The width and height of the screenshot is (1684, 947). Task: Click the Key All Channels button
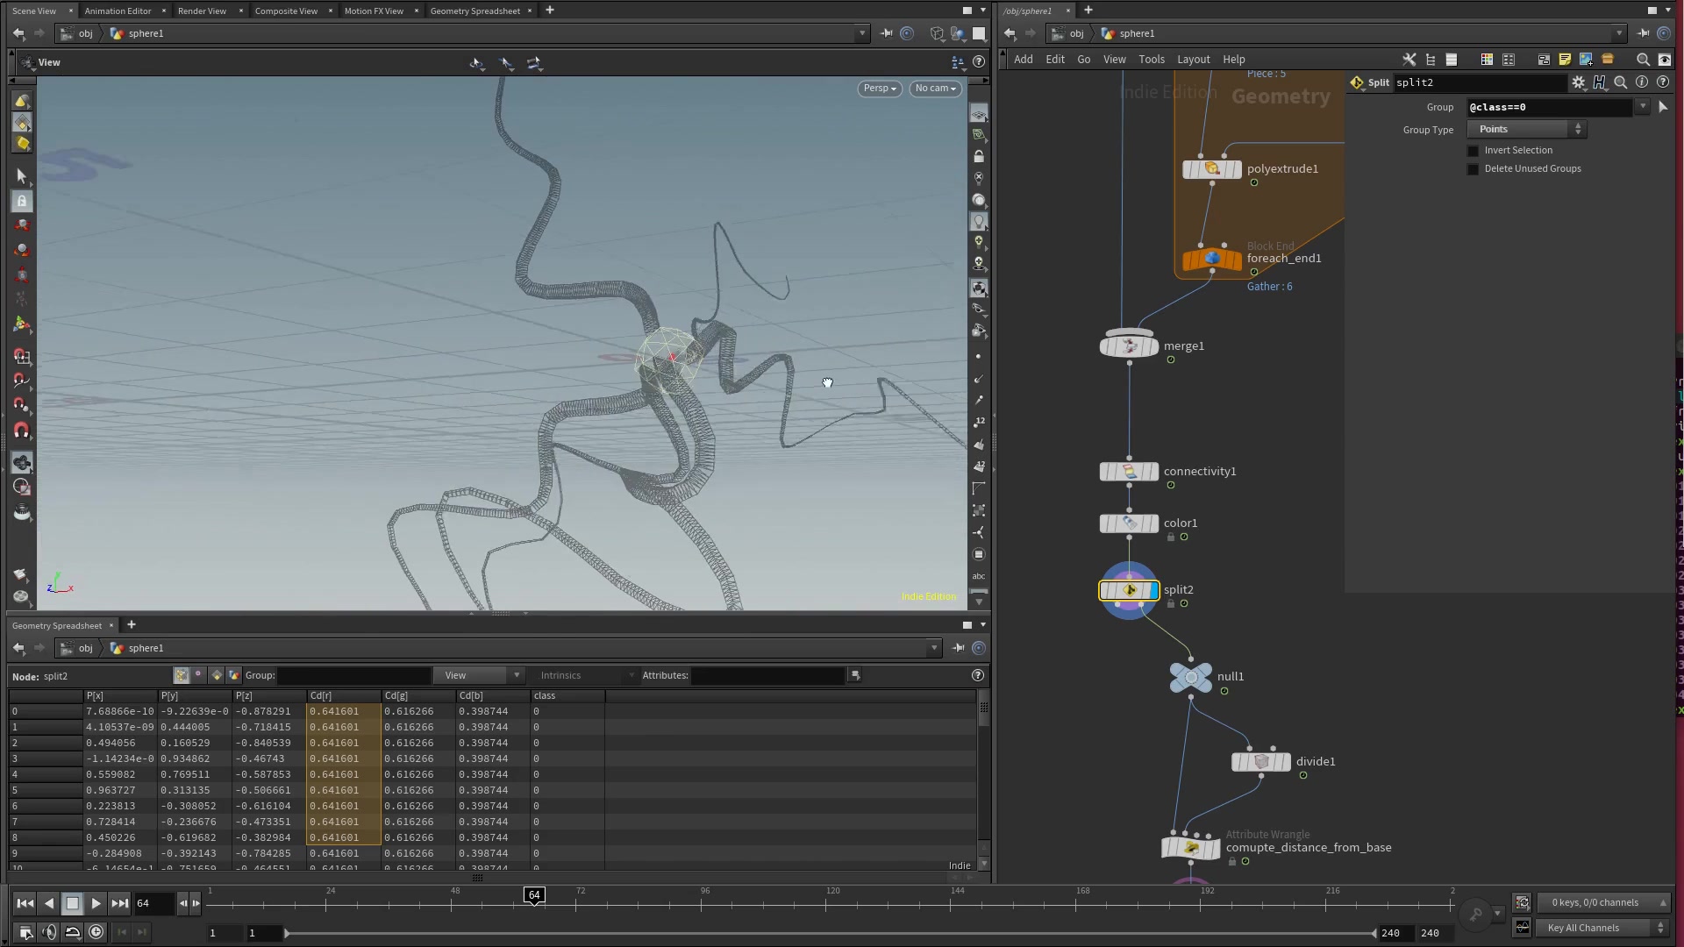pos(1593,928)
